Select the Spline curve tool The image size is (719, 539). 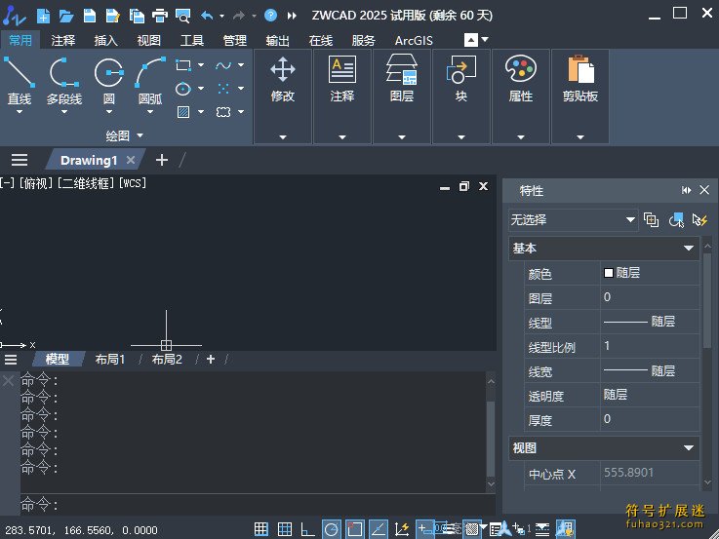pos(223,65)
